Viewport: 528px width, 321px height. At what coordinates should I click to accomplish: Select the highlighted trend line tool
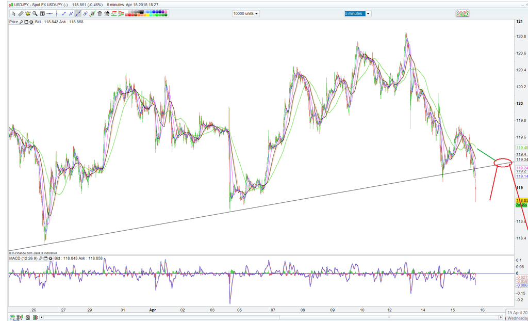coord(78,13)
